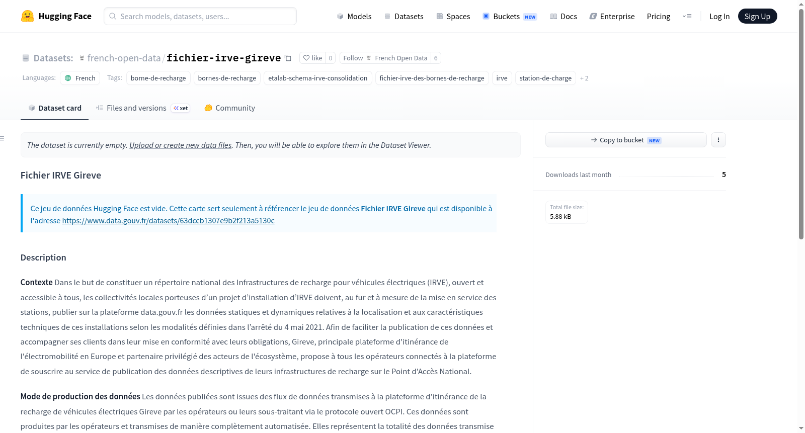This screenshot has width=805, height=433.
Task: Click Copy to bucket button
Action: 626,140
